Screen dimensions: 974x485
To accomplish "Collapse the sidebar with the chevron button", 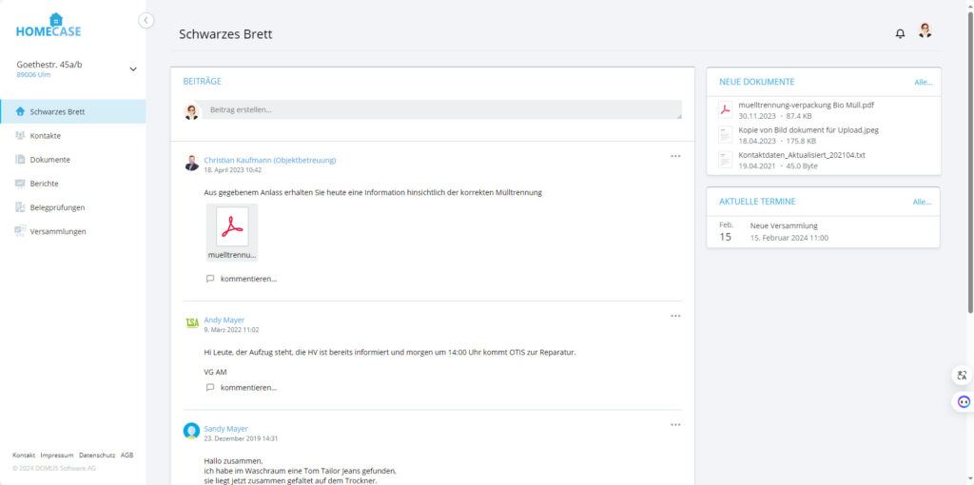I will click(146, 21).
